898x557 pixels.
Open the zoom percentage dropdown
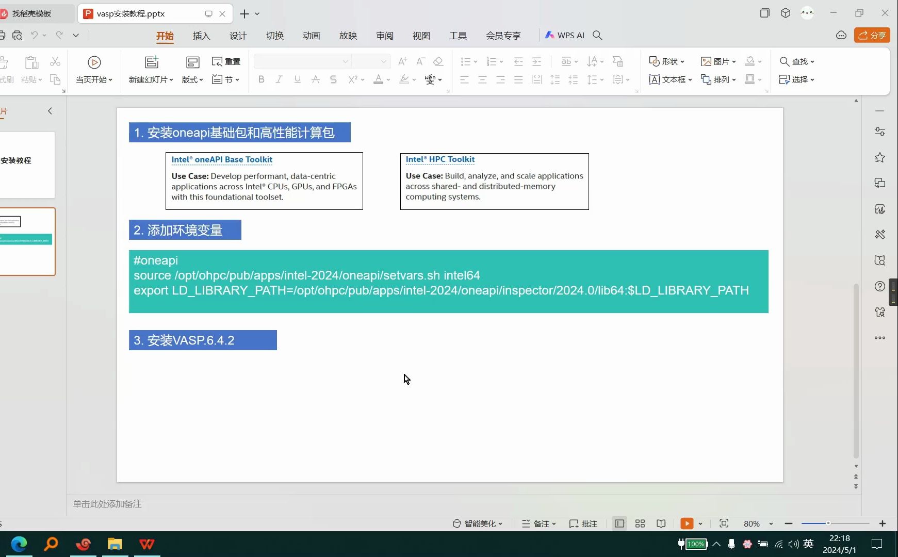coord(771,523)
